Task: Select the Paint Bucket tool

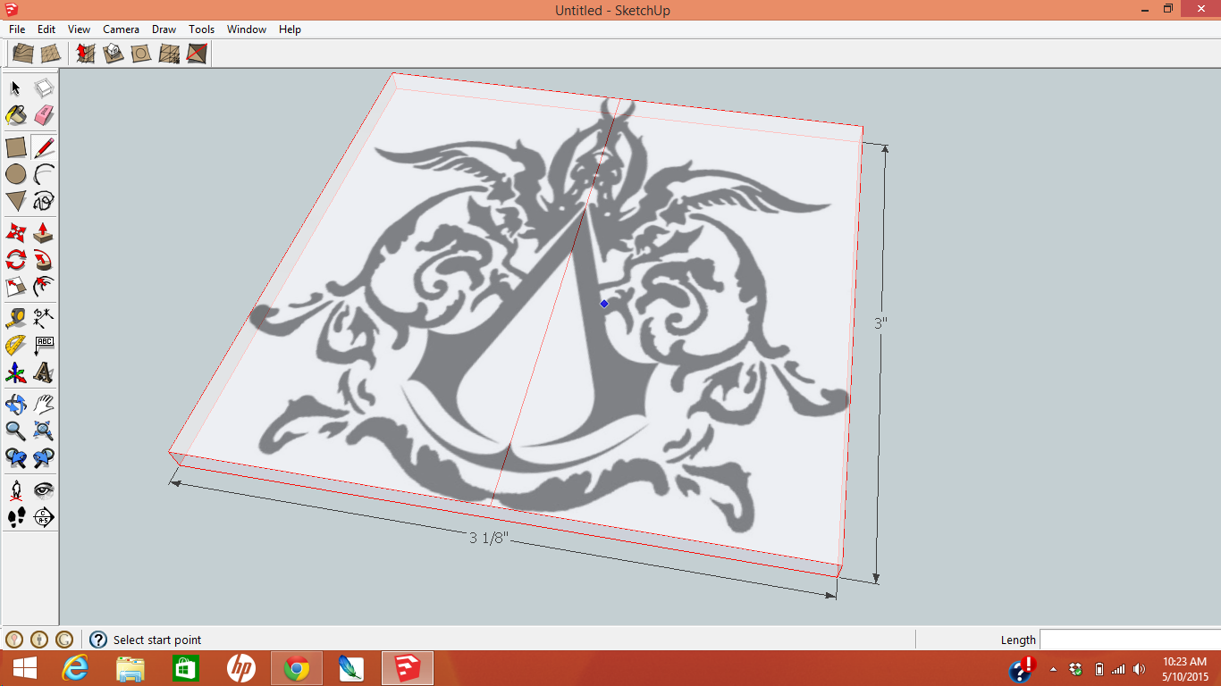Action: click(x=15, y=114)
